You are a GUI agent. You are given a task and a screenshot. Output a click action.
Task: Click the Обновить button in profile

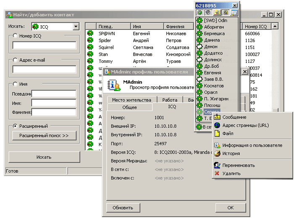(123, 207)
